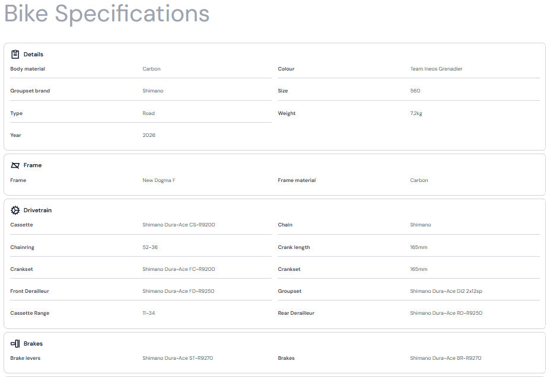Viewport: 547px width, 377px height.
Task: Click the Details clipboard icon
Action: pyautogui.click(x=15, y=54)
